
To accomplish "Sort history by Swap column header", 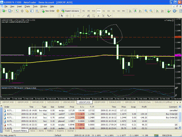I will coord(133,107).
